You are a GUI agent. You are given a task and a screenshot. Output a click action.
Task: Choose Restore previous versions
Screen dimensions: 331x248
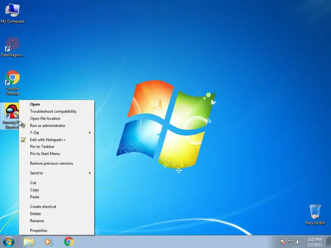[57, 163]
